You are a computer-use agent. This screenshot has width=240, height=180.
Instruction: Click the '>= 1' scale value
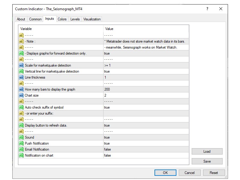coord(107,65)
